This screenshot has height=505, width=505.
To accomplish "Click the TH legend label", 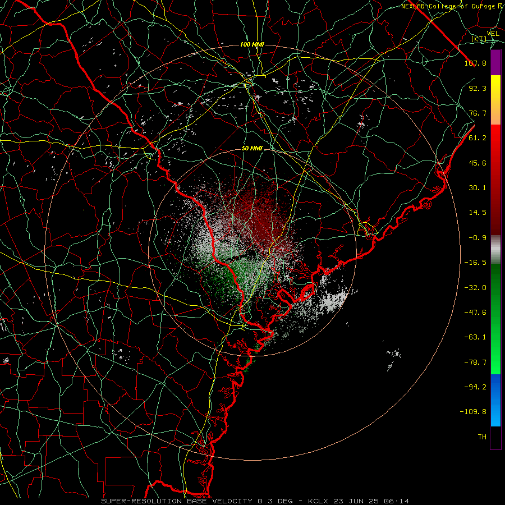I will click(x=482, y=437).
